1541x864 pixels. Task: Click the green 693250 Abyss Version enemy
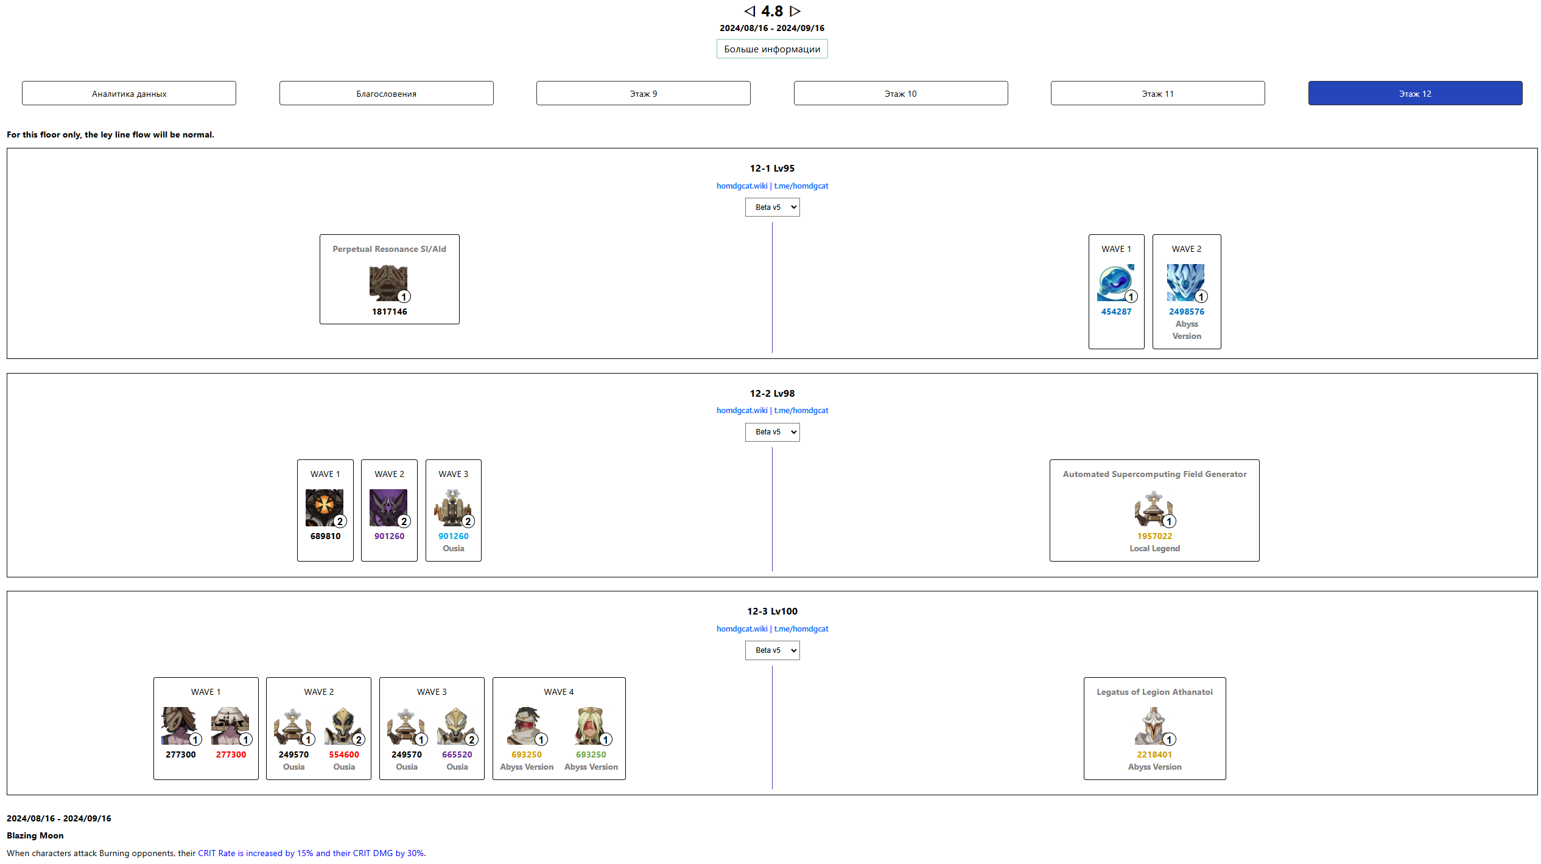click(590, 726)
